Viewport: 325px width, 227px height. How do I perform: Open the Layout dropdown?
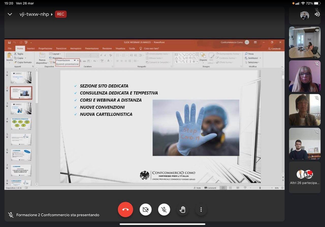coord(55,54)
